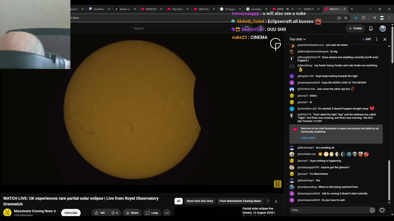
Task: Open the YouTube account avatar menu
Action: tap(383, 28)
